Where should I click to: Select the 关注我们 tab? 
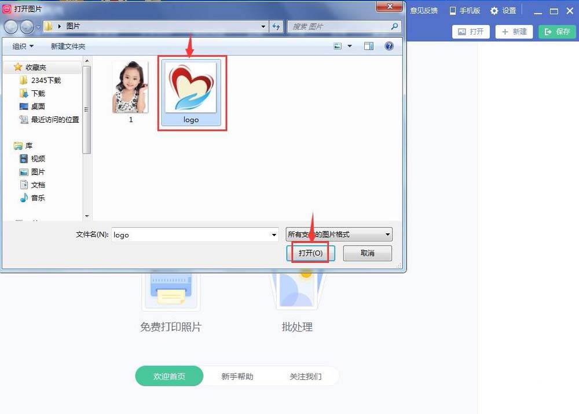[305, 376]
